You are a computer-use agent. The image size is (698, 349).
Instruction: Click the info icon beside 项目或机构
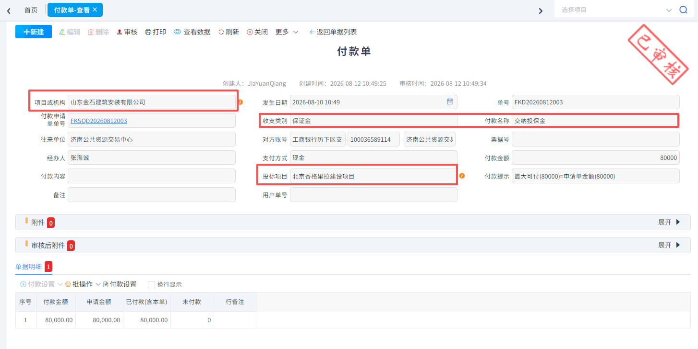[241, 102]
